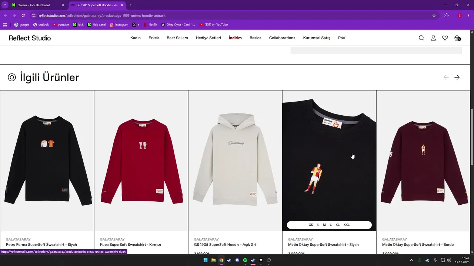Open the site search icon

(x=421, y=38)
